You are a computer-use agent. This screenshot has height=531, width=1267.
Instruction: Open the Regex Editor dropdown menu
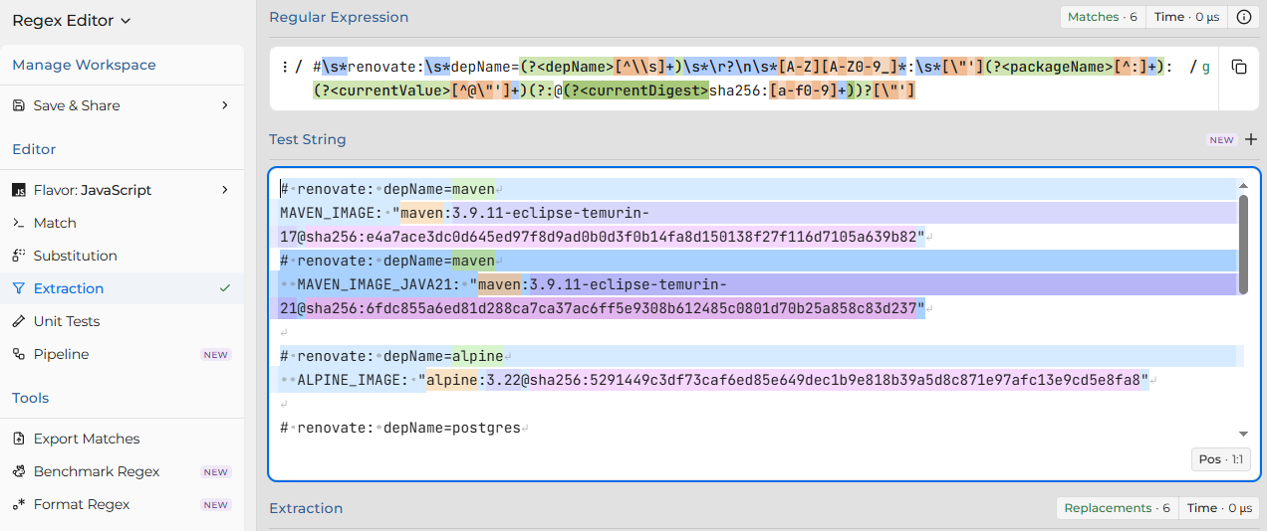coord(71,20)
